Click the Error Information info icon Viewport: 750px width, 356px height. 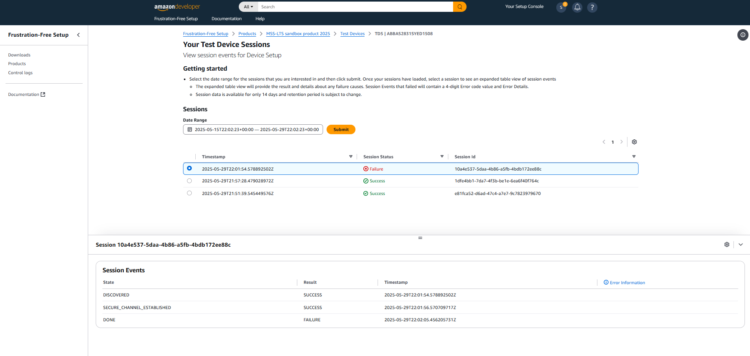(606, 283)
